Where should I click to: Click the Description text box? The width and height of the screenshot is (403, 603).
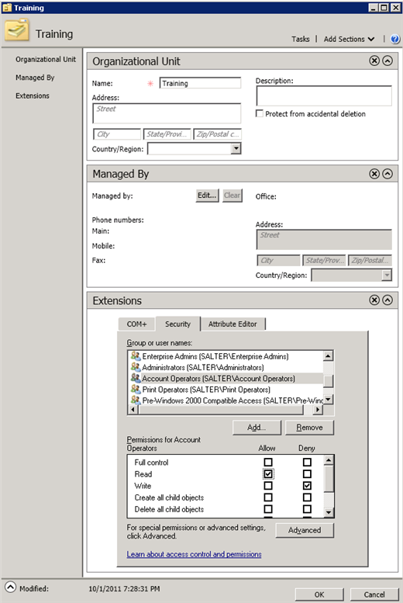[x=324, y=95]
